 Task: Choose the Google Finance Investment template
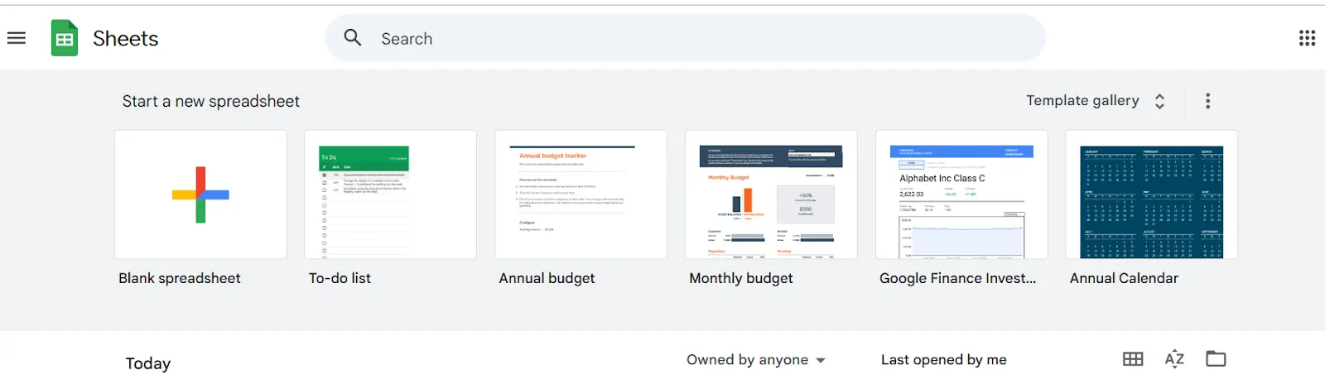point(961,194)
